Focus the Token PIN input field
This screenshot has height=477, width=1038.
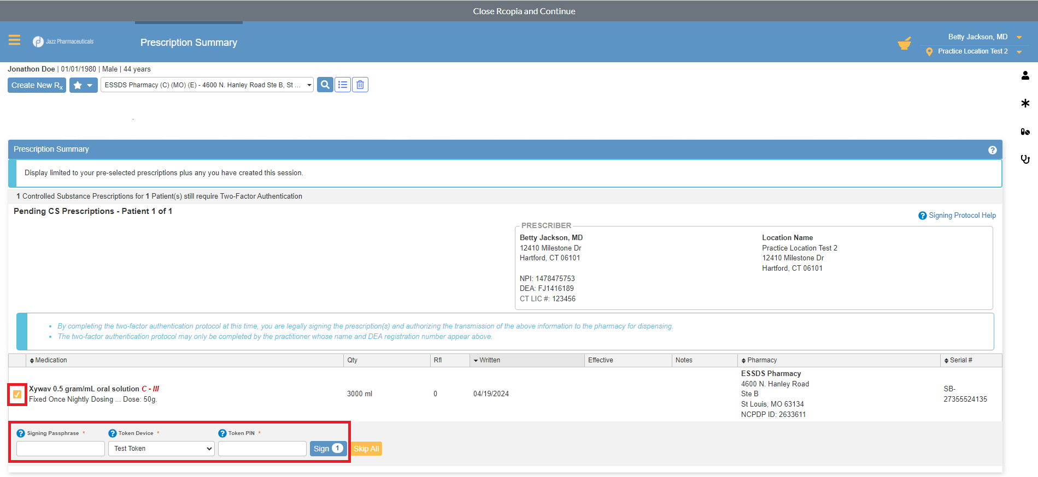pos(262,449)
